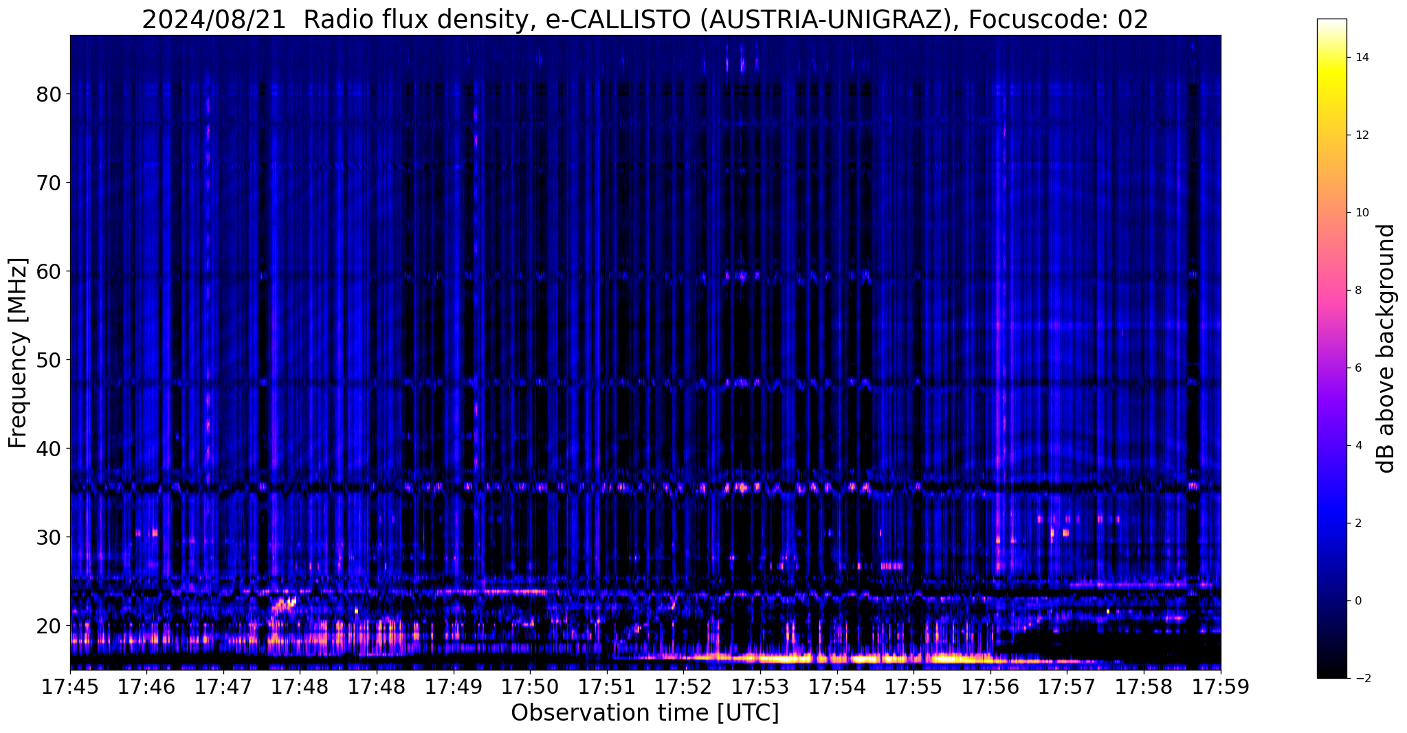This screenshot has height=733, width=1407.
Task: Click the 40 tick on frequency axis
Action: (49, 449)
